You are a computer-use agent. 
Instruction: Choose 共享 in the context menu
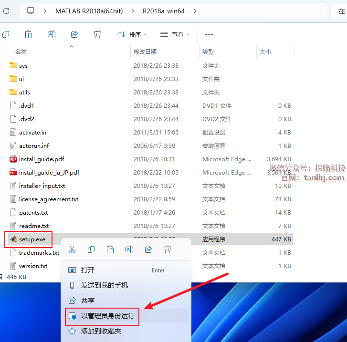(126, 301)
